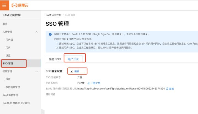The height and width of the screenshot is (114, 198).
Task: Click the SSO 管理 breadcrumb item
Action: [70, 15]
